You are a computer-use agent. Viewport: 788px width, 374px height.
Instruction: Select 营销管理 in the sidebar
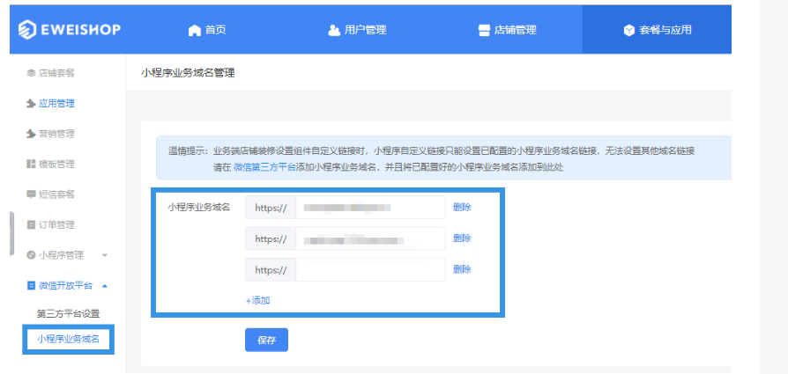pos(56,134)
